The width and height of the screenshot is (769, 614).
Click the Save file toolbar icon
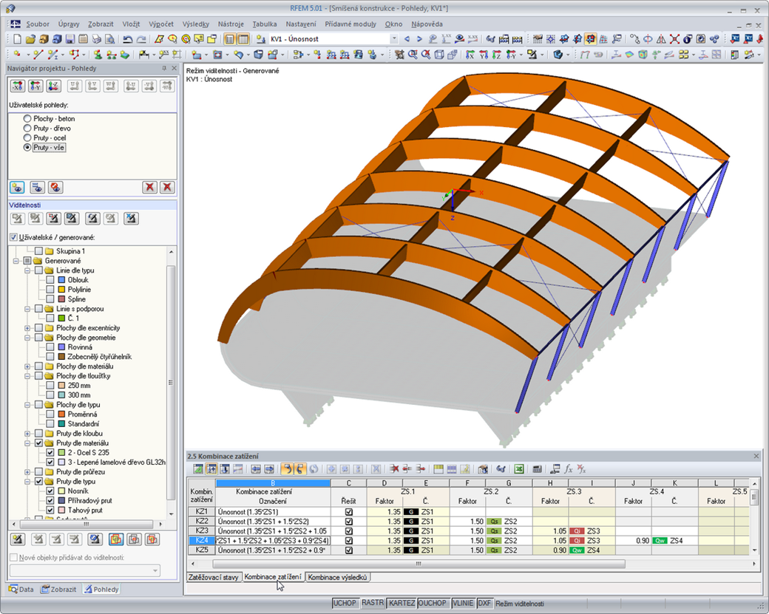click(70, 39)
